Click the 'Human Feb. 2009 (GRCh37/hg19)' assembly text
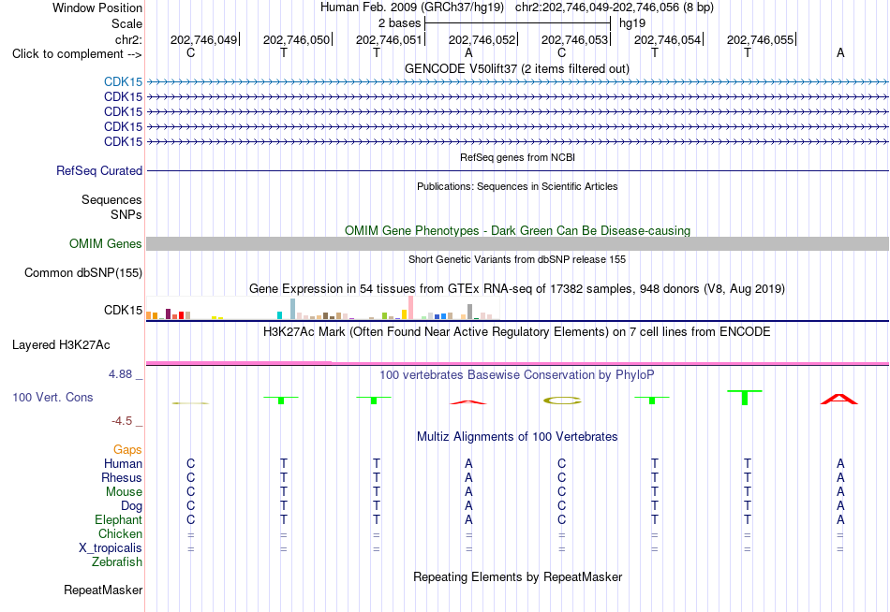 pos(412,7)
